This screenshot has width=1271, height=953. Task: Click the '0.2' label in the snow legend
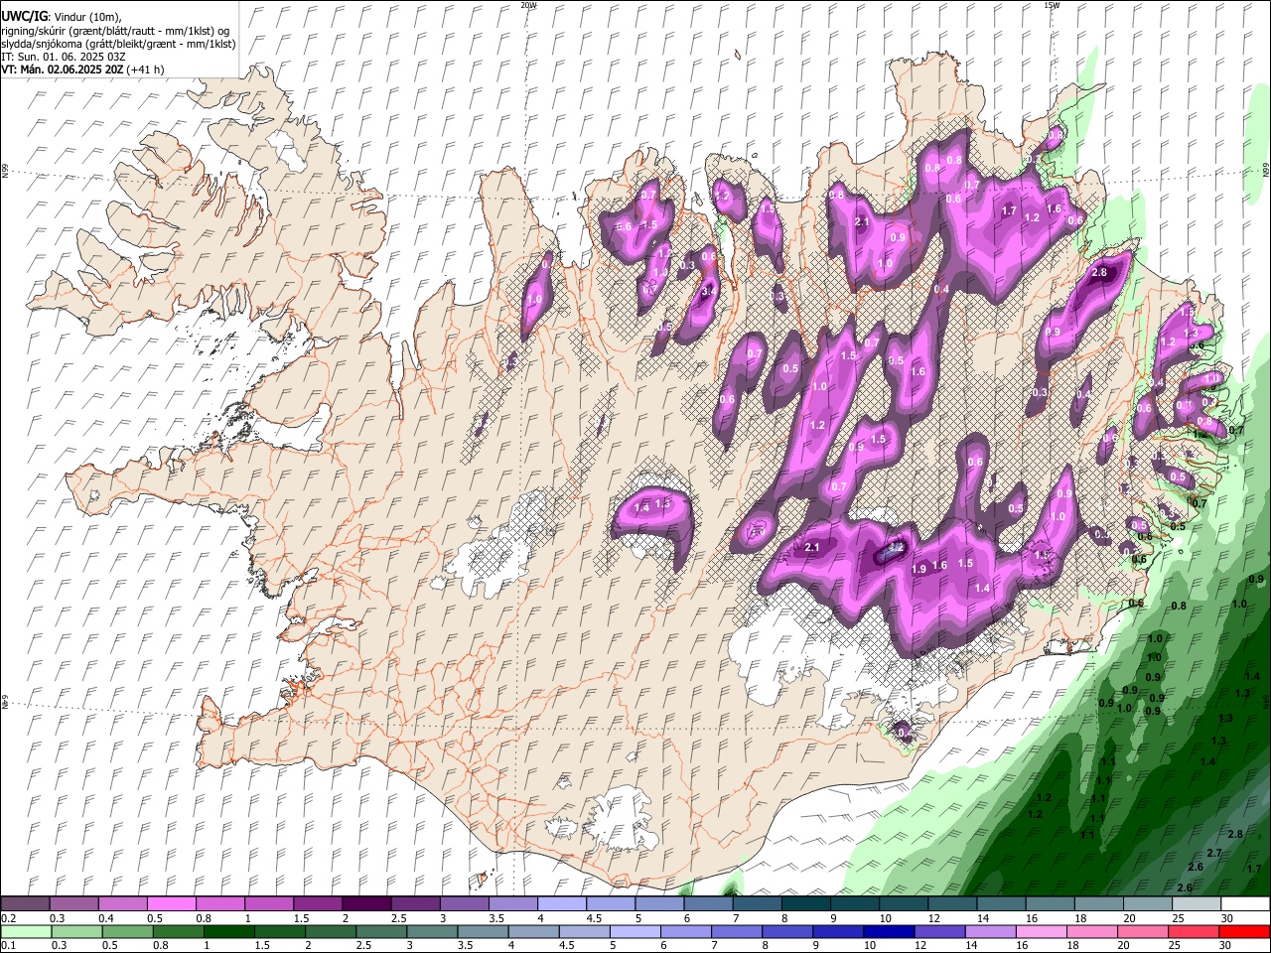pos(8,918)
